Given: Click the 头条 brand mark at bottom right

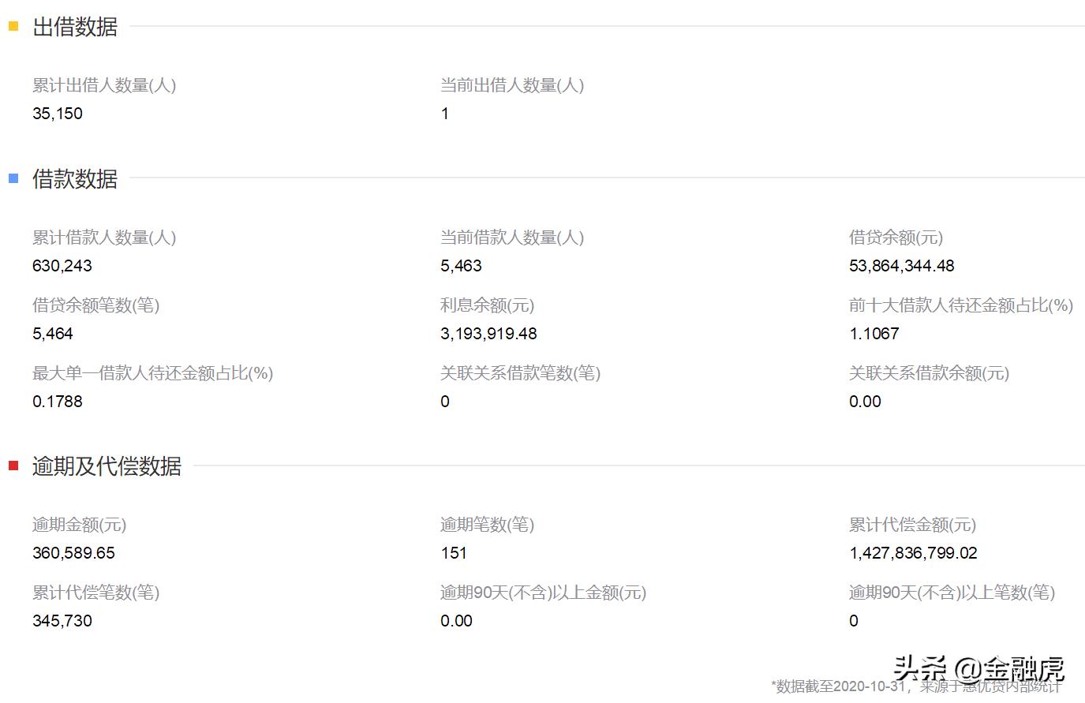Looking at the screenshot, I should (x=919, y=667).
